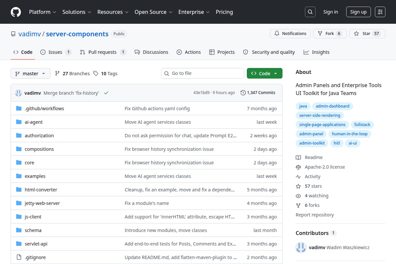Switch to the Actions tab

189,52
